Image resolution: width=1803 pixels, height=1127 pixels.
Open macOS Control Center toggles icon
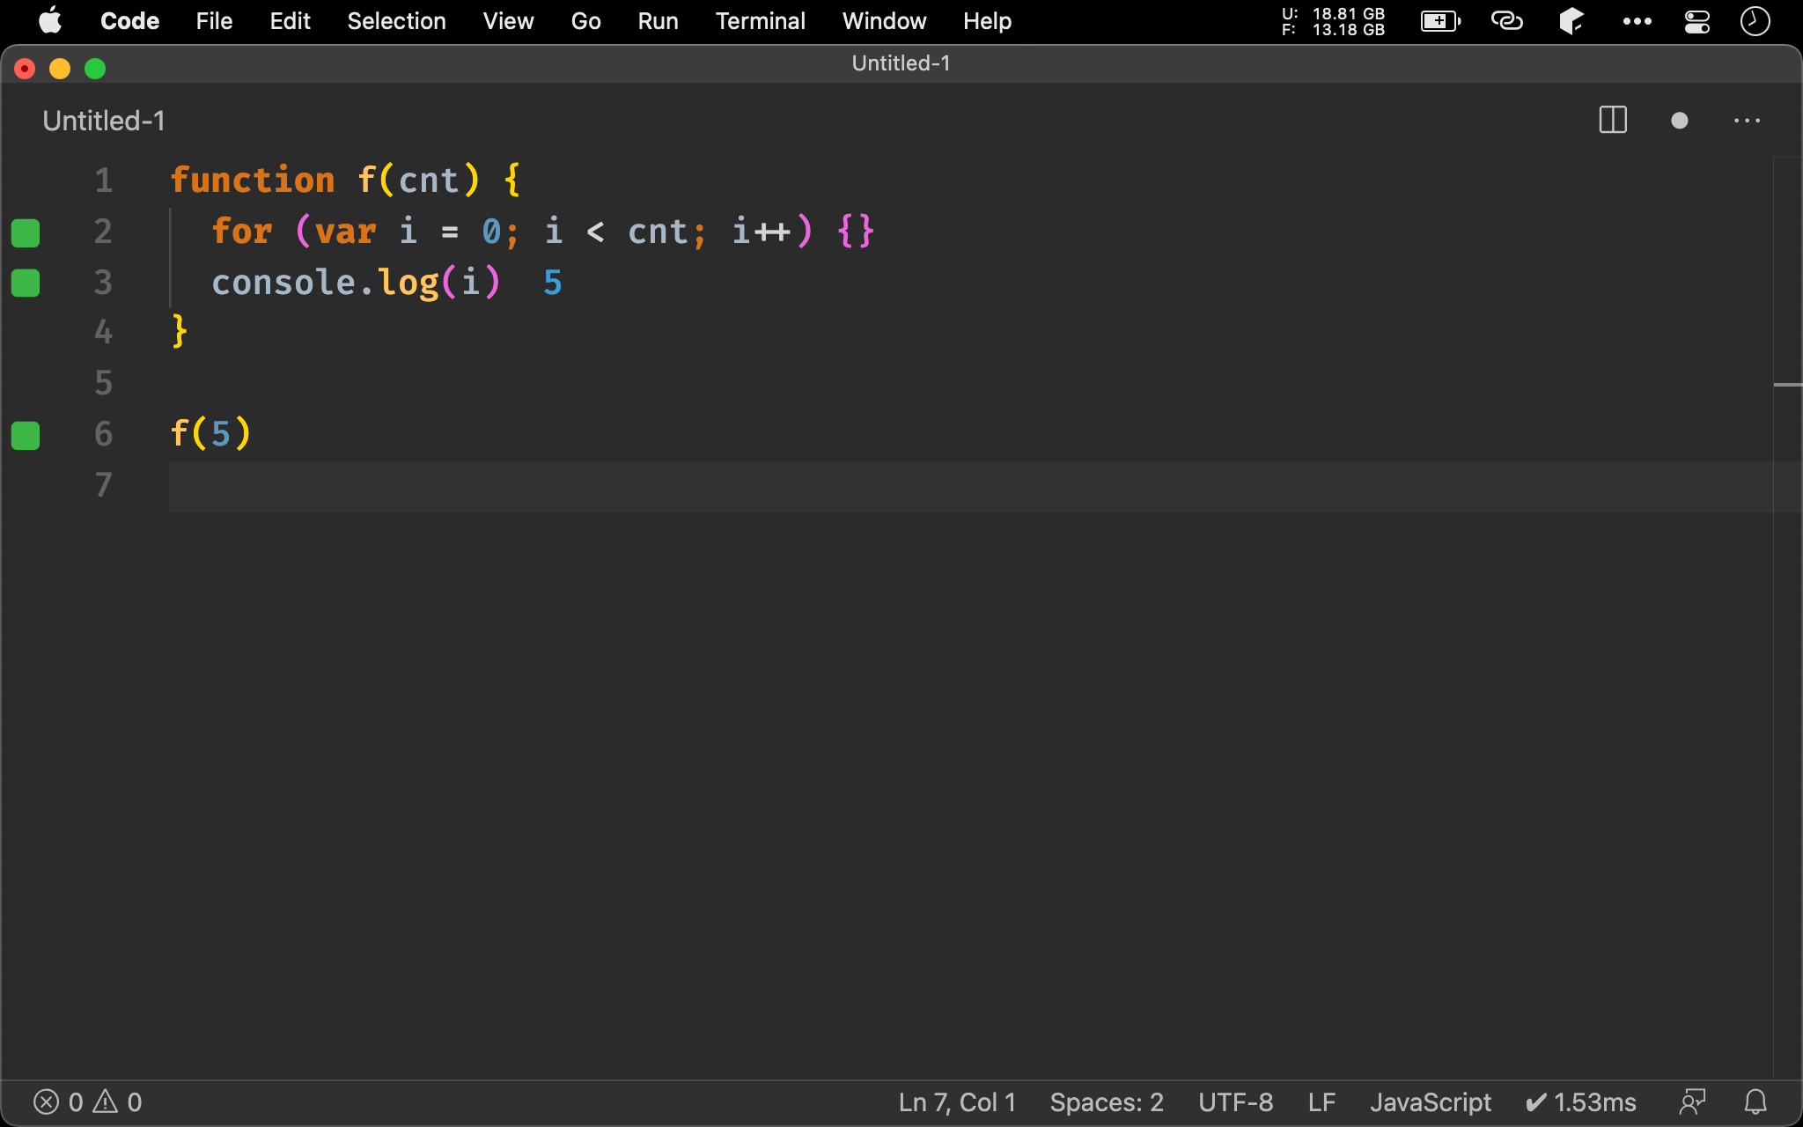click(x=1696, y=21)
